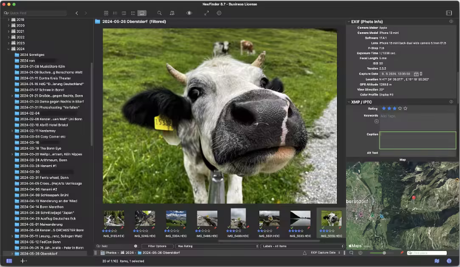Click the map speech-bubble icon
Image resolution: width=460 pixels, height=267 pixels.
351,253
